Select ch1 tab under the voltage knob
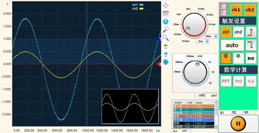This screenshot has width=259, height=133. [212, 95]
